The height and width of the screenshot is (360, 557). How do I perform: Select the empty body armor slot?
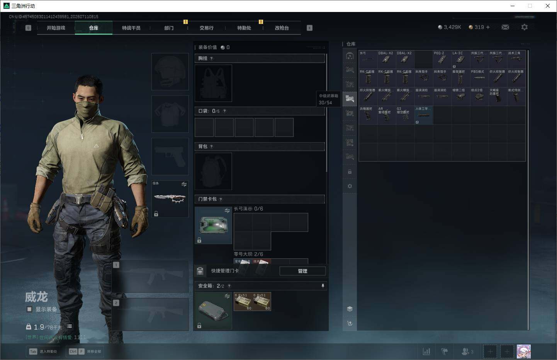point(170,114)
